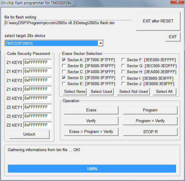185x181 pixels.
Task: Tick the Sector E checkbox
Action: [64, 84]
